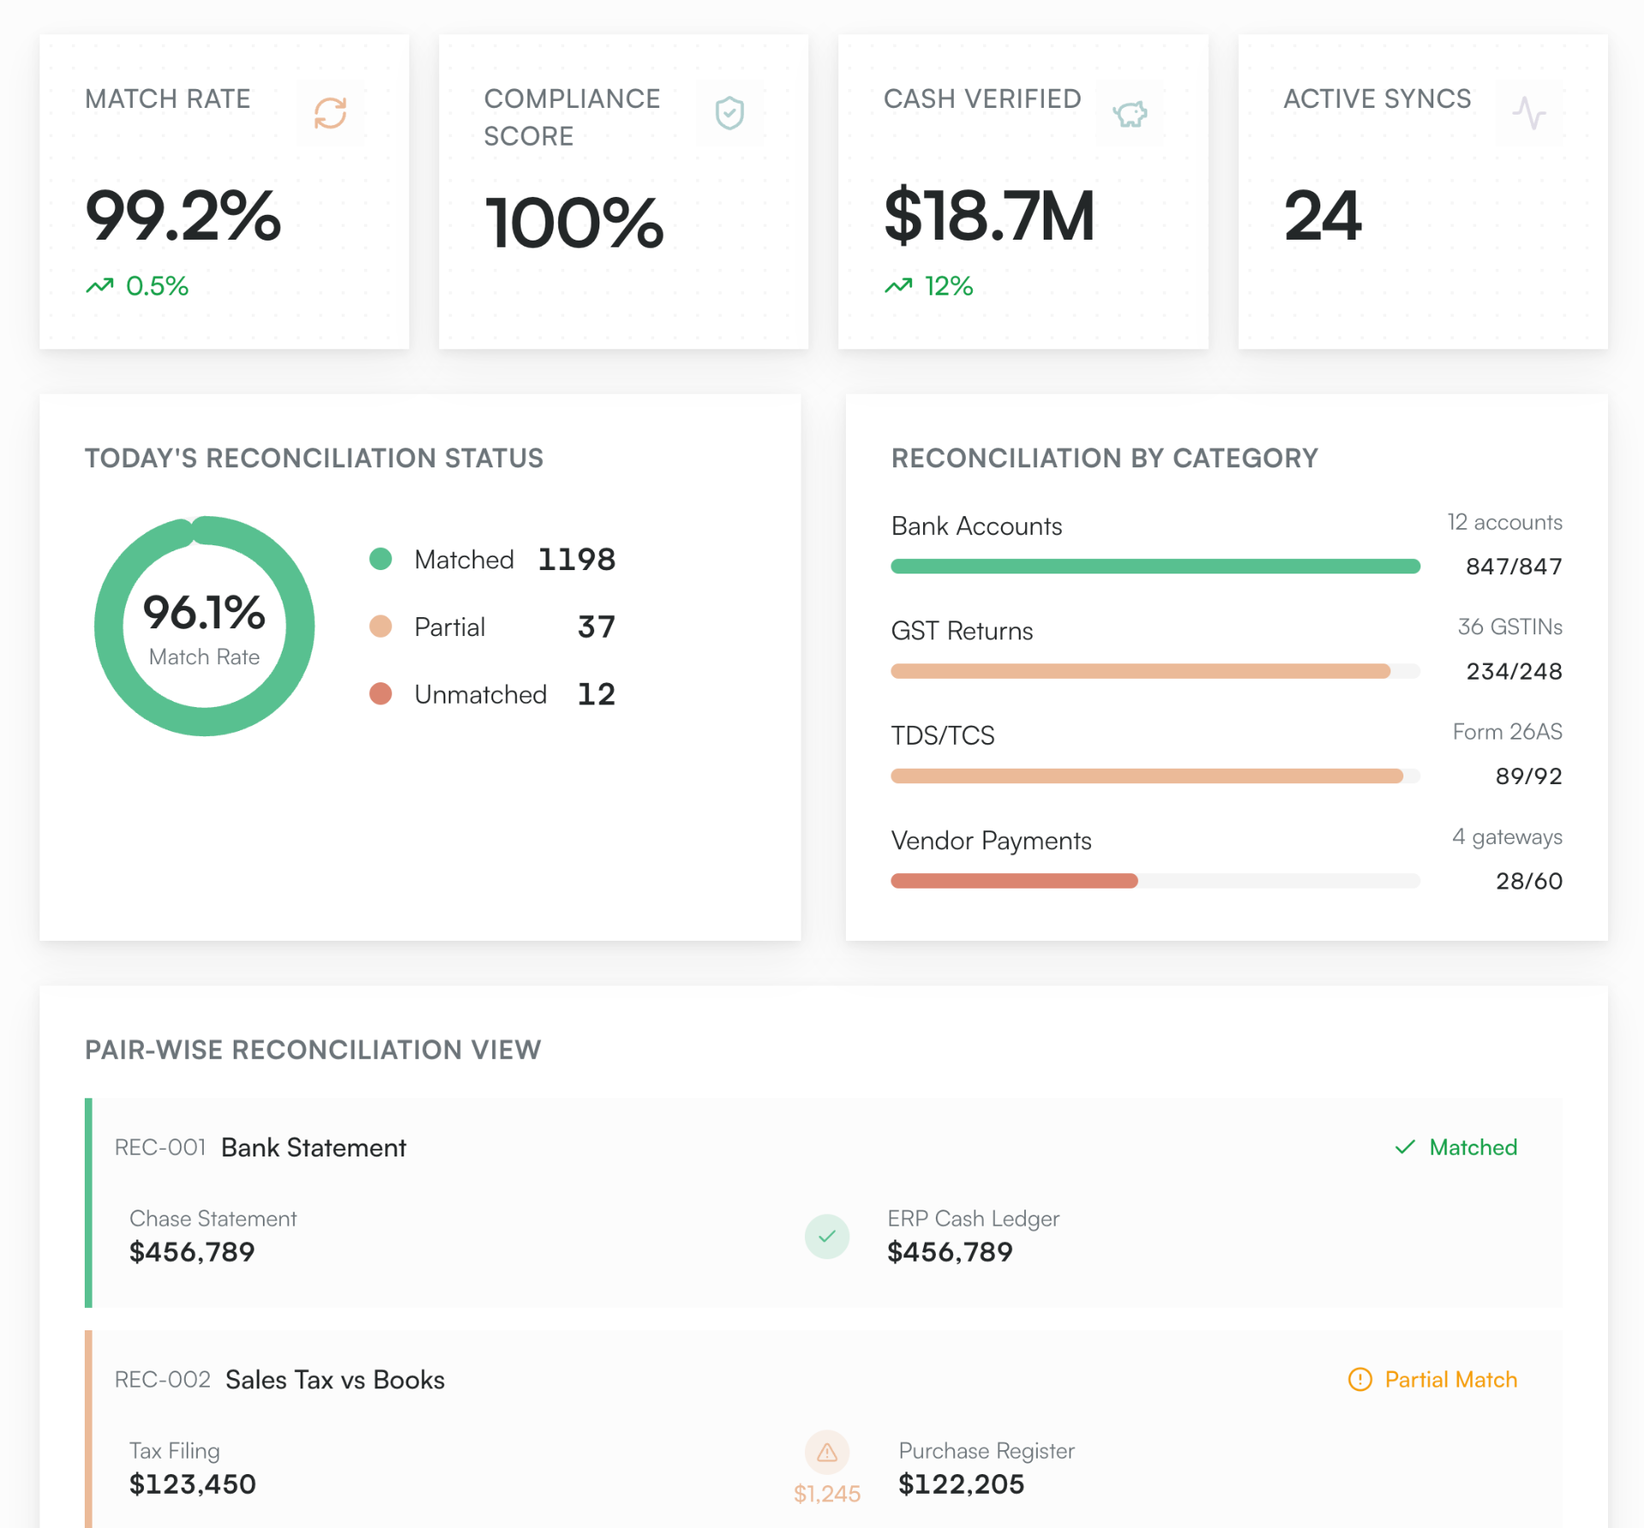Open the Pair-wise Reconciliation View section
This screenshot has width=1644, height=1528.
pos(313,1049)
